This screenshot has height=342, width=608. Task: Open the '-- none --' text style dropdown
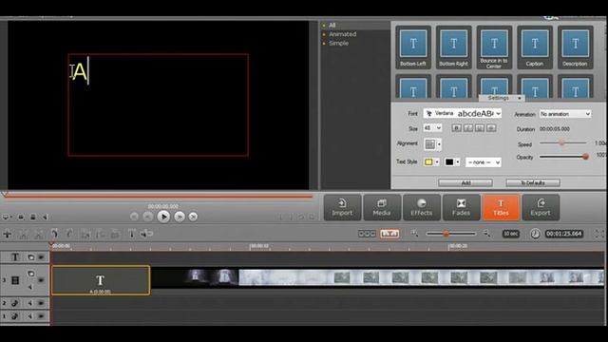(x=484, y=162)
